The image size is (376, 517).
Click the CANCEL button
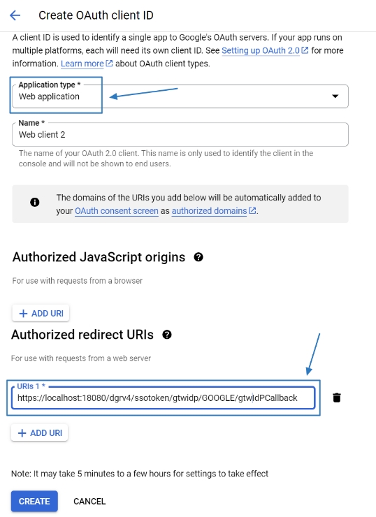(x=89, y=501)
